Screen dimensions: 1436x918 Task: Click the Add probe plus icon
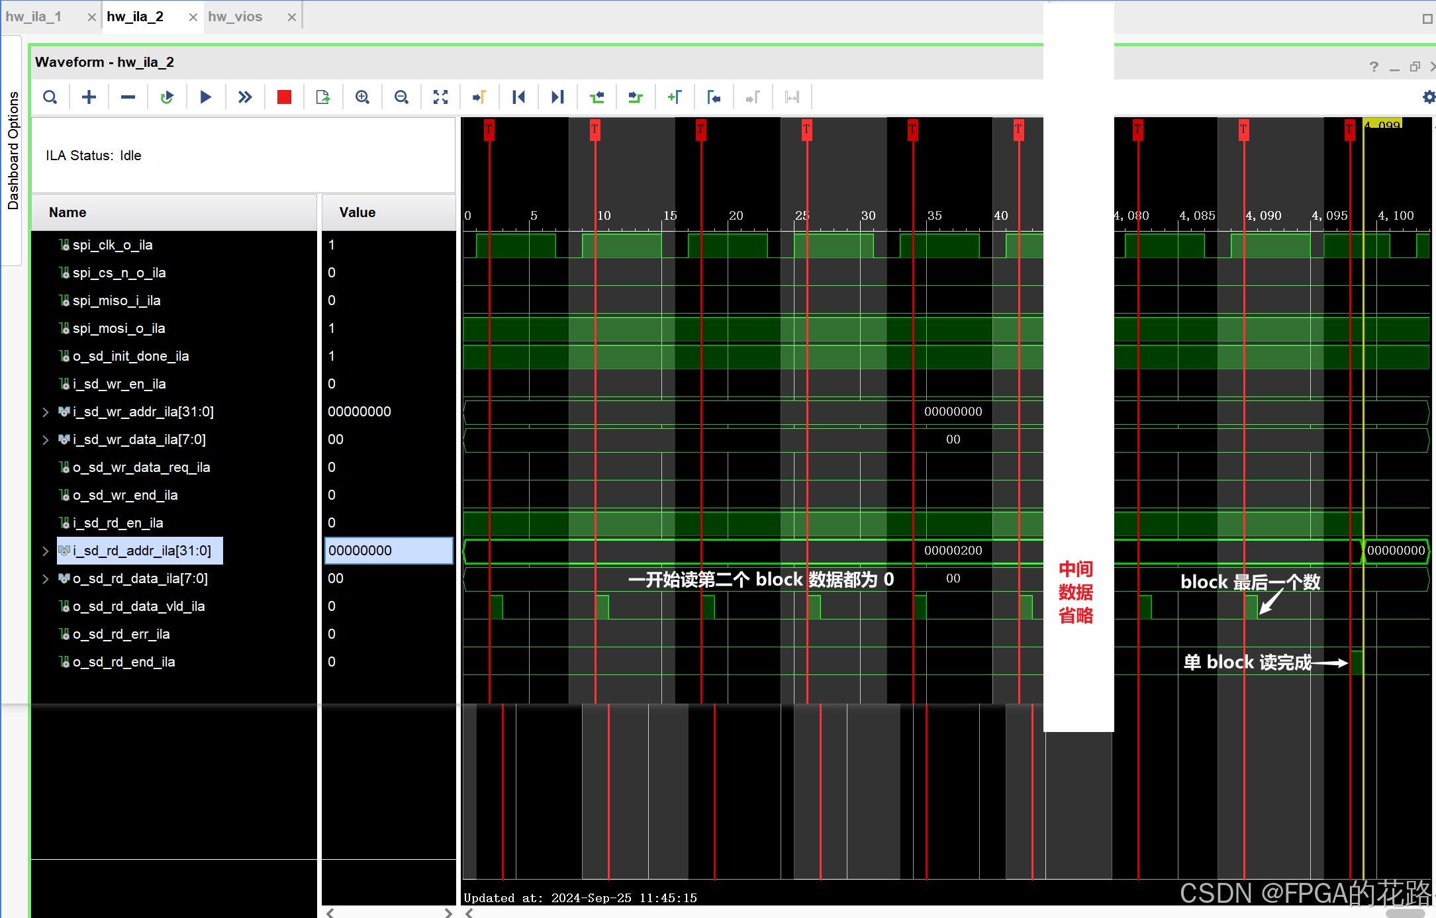point(89,97)
